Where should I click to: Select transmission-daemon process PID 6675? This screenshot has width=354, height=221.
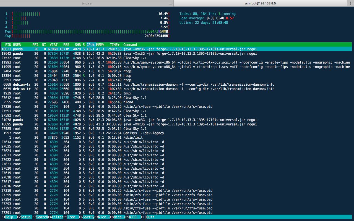pos(176,89)
